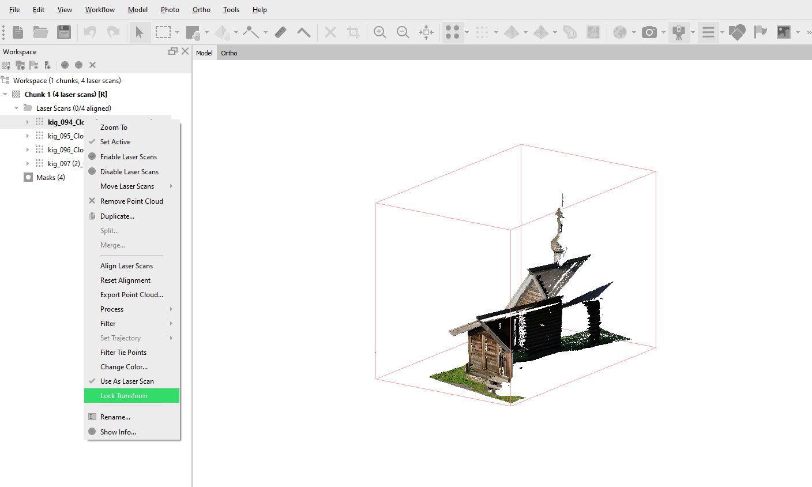Click Add Chunk icon in Workspace toolbar
This screenshot has width=812, height=487.
6,65
